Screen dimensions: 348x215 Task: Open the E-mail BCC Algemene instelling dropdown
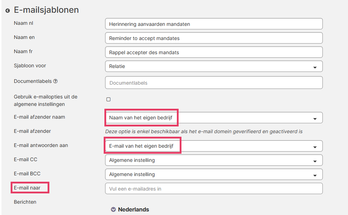[x=214, y=174]
